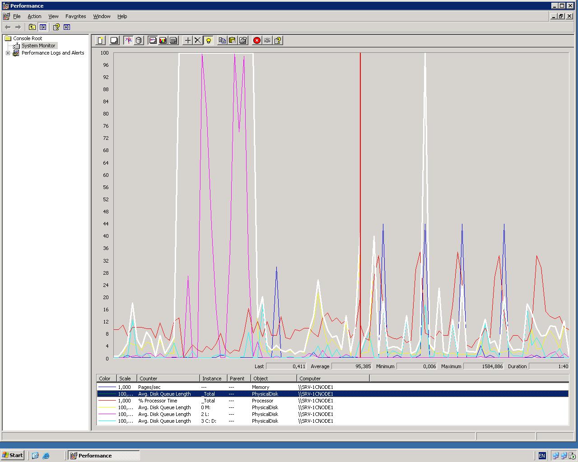Switch to View Report mode
The height and width of the screenshot is (462, 578).
point(173,41)
